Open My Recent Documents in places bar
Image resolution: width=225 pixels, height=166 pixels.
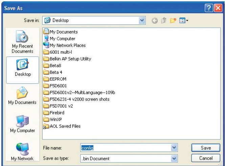pos(23,41)
